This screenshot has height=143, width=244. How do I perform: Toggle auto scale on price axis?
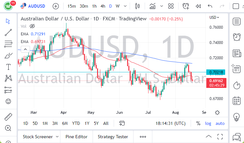[x=220, y=123]
